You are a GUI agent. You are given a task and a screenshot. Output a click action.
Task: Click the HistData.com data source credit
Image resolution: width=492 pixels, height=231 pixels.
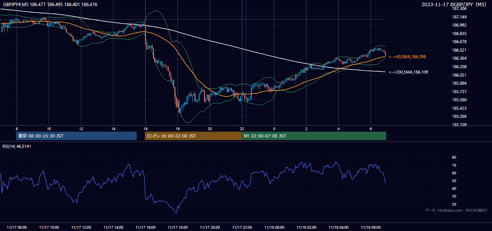click(x=457, y=210)
